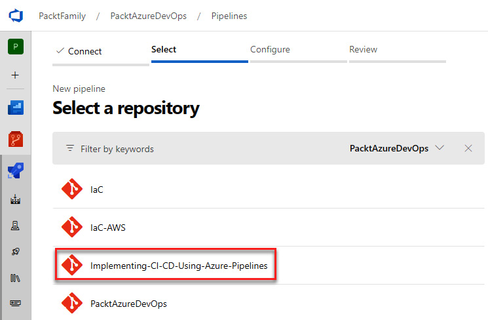Image resolution: width=488 pixels, height=320 pixels.
Task: Open PacktAzureDevOps breadcrumb link
Action: click(x=149, y=16)
